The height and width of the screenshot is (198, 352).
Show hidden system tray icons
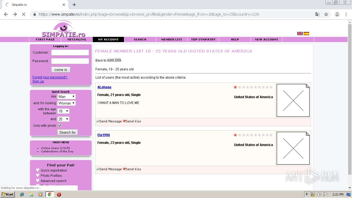tap(307, 194)
